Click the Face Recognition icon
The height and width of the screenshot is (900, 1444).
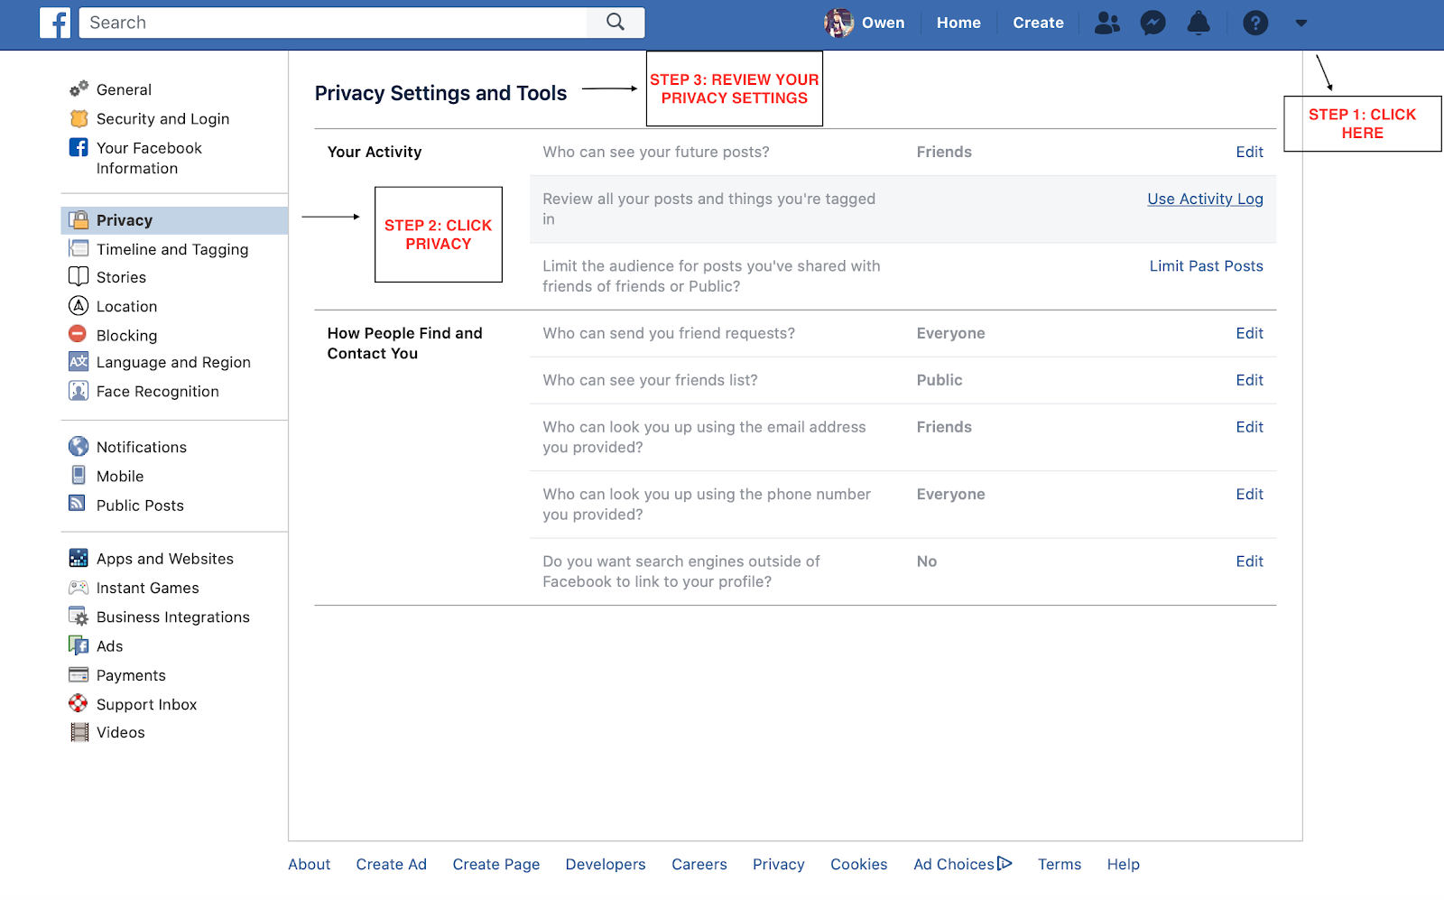pyautogui.click(x=79, y=391)
